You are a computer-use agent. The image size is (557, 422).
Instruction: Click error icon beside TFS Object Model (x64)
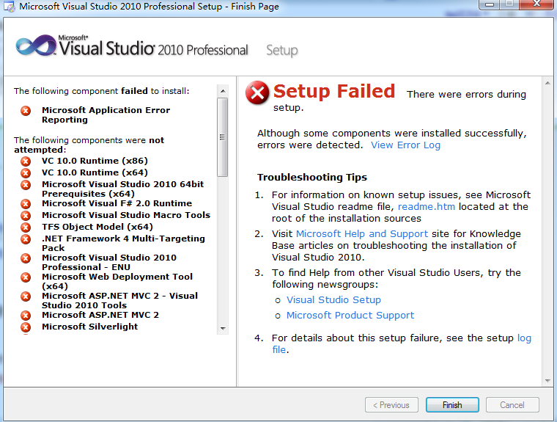click(26, 227)
